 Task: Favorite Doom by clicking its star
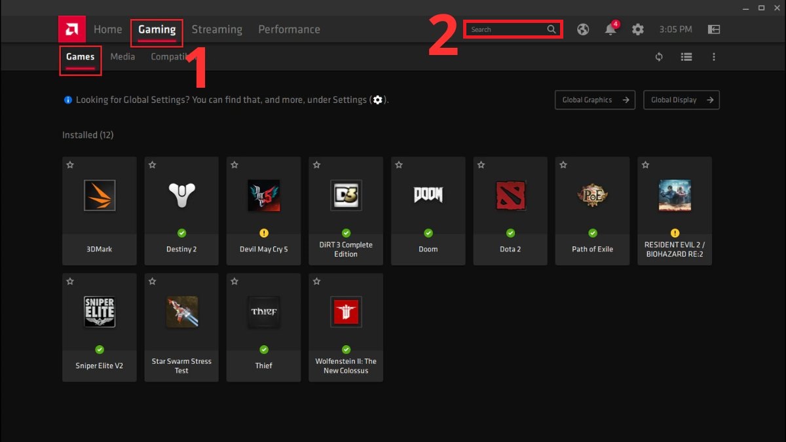pos(398,165)
